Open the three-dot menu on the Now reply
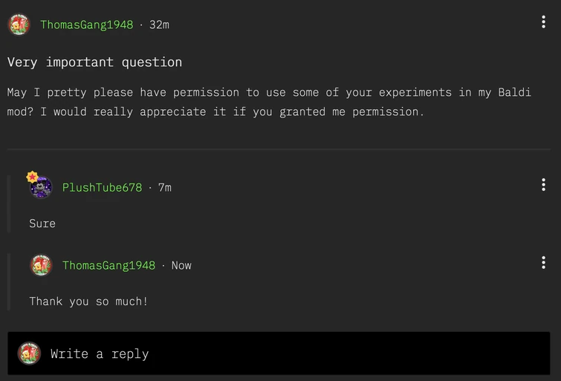 543,263
